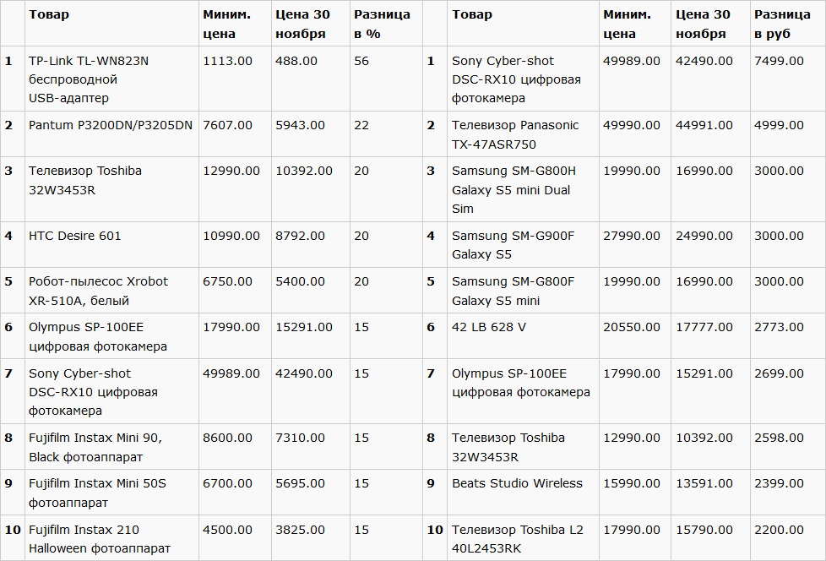The width and height of the screenshot is (826, 561).
Task: Click the 42 LB 628 V product
Action: pos(488,327)
